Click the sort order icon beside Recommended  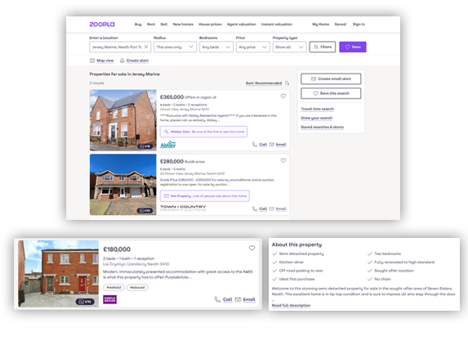coord(287,83)
